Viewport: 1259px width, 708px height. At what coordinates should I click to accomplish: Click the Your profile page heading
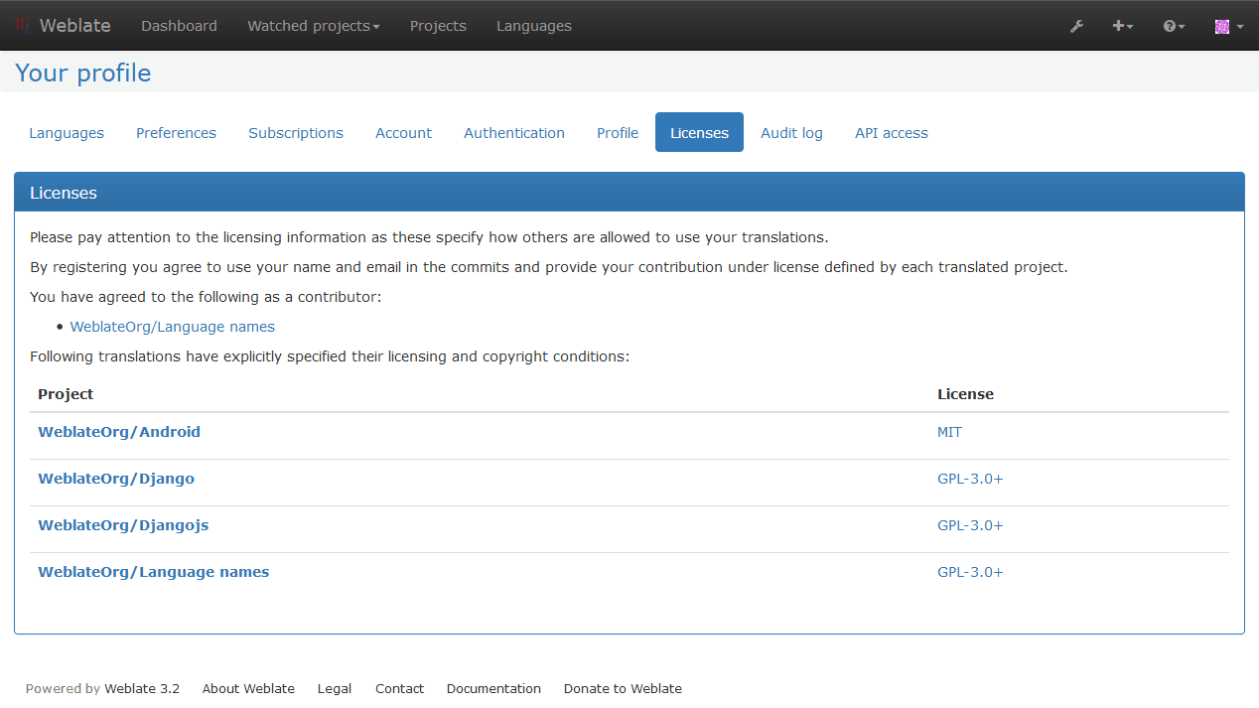[x=83, y=73]
